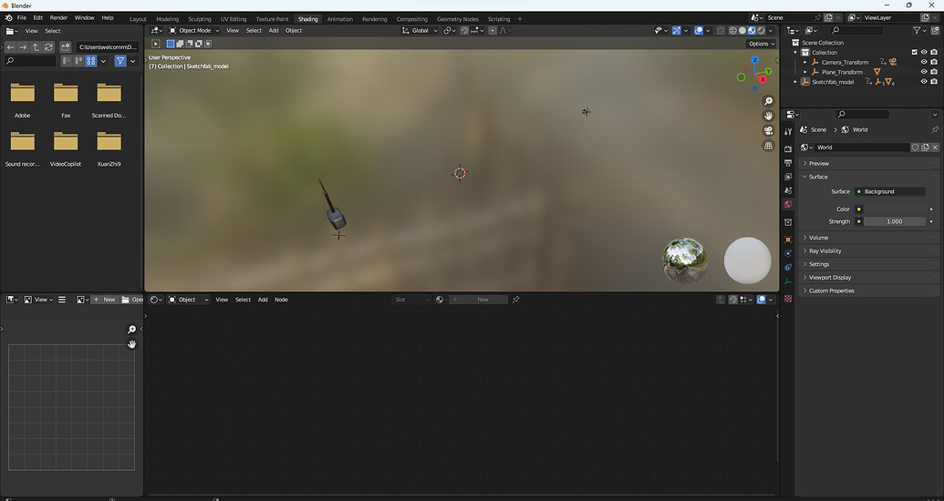This screenshot has width=944, height=501.
Task: Disable Sketchfab_model in renders camera icon
Action: [x=934, y=82]
